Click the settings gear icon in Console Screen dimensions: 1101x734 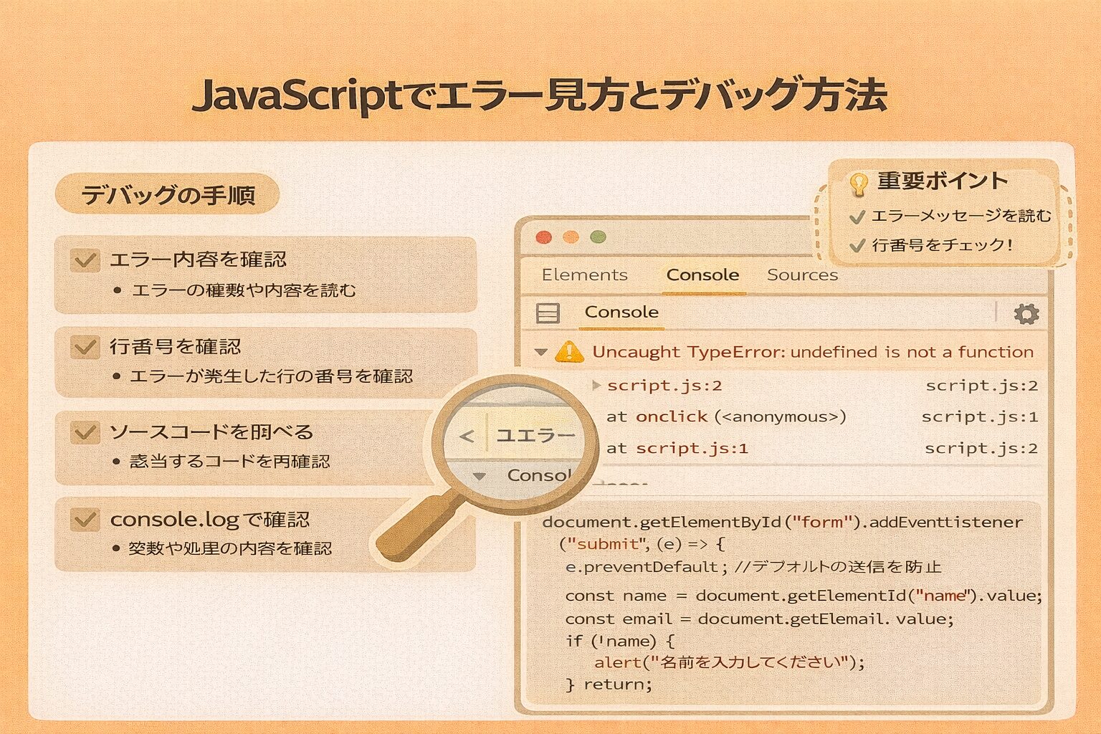coord(1026,314)
